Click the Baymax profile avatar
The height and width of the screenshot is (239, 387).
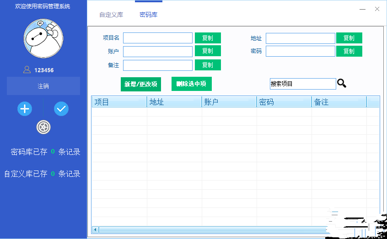[x=43, y=39]
